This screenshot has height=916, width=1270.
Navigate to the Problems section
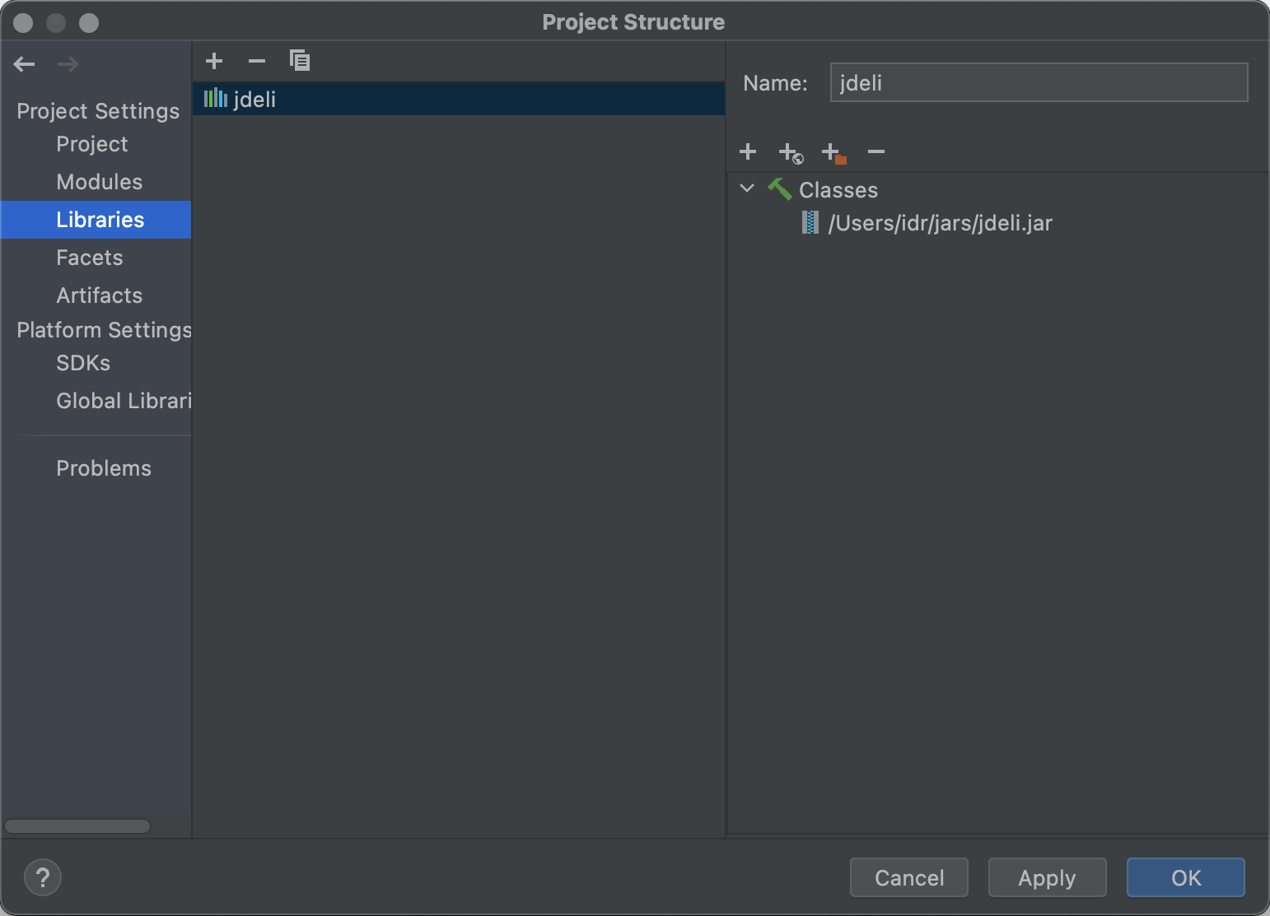point(104,467)
